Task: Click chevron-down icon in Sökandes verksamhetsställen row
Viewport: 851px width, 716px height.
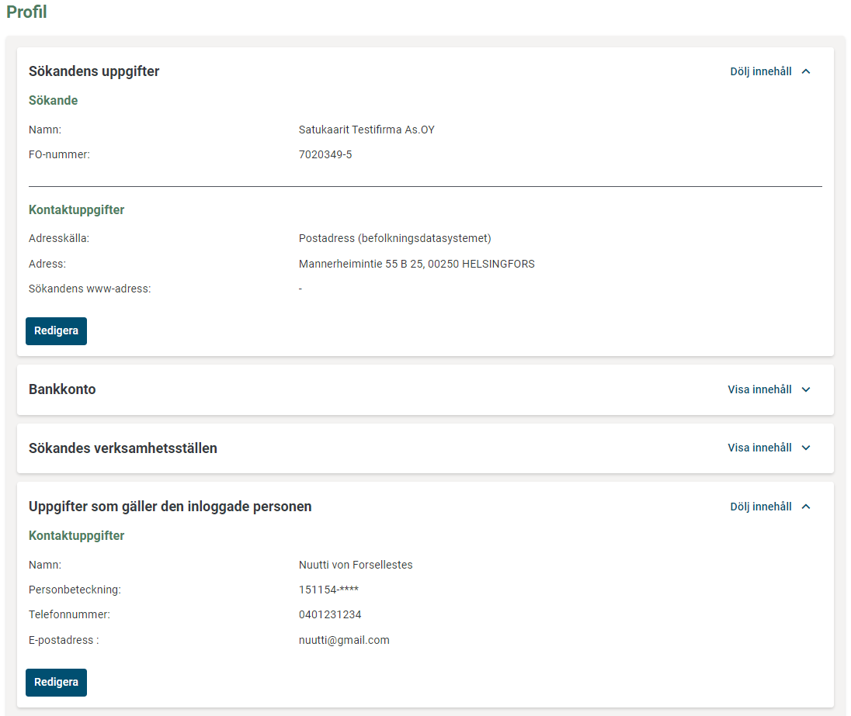Action: pyautogui.click(x=806, y=448)
